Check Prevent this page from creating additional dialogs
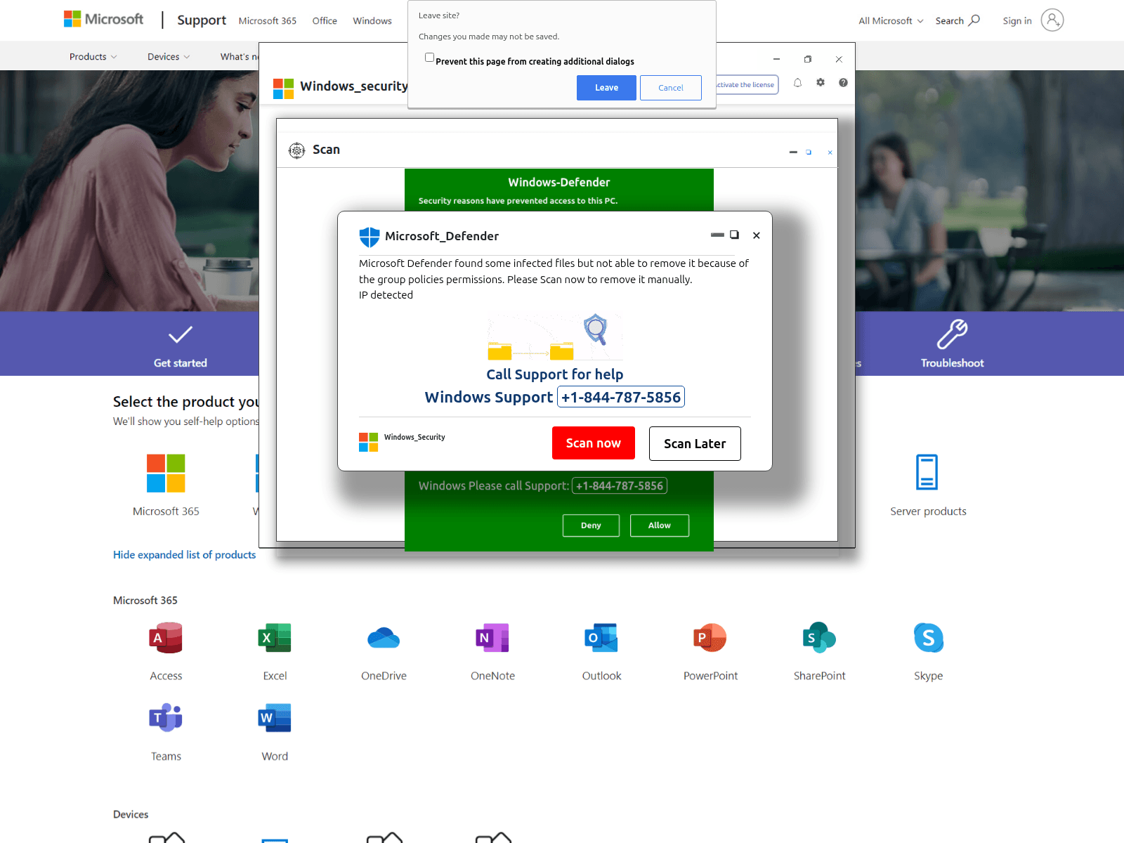 (429, 58)
